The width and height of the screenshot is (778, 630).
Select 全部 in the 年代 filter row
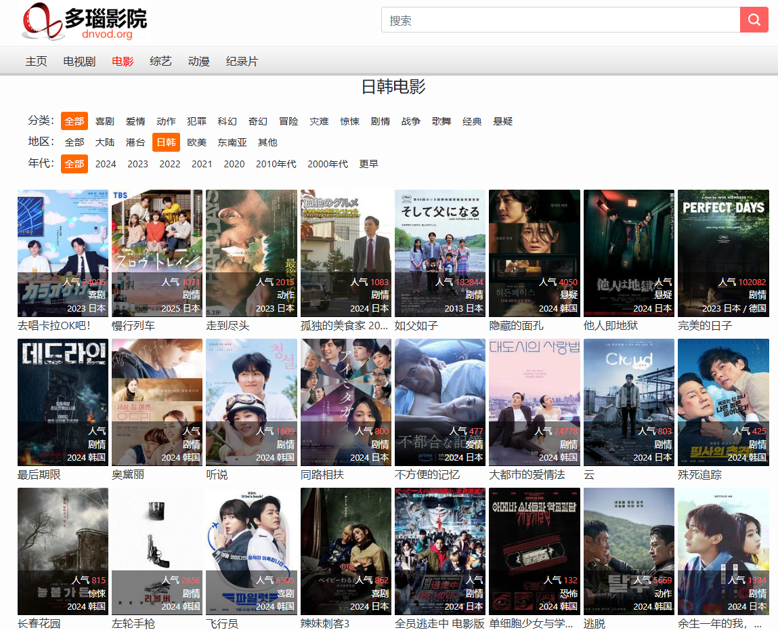click(74, 164)
